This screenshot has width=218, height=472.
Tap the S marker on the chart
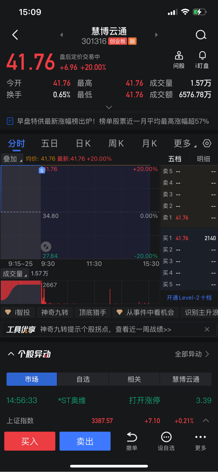coord(42,170)
